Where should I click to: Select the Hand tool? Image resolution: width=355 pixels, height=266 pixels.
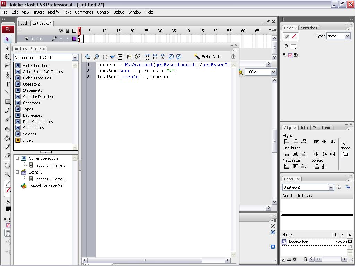pyautogui.click(x=7, y=165)
